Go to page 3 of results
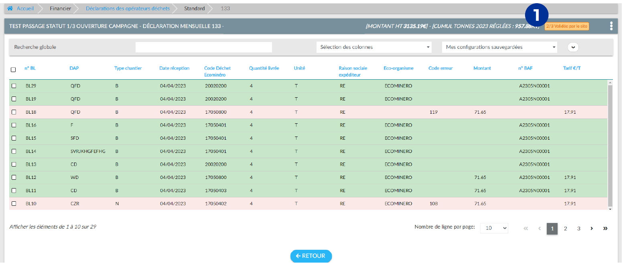 point(578,229)
